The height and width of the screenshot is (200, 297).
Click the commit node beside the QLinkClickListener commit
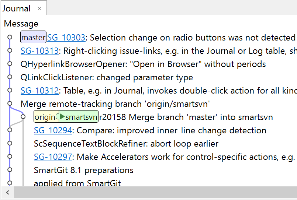click(x=10, y=77)
